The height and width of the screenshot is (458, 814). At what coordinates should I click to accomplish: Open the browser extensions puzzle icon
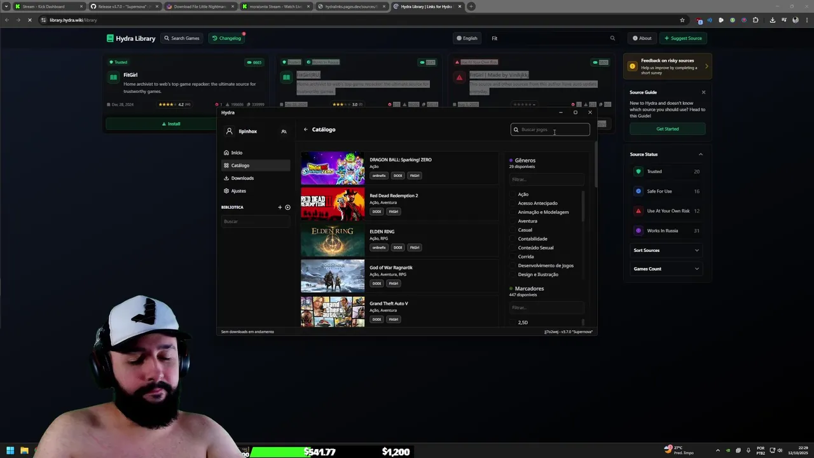click(x=755, y=20)
